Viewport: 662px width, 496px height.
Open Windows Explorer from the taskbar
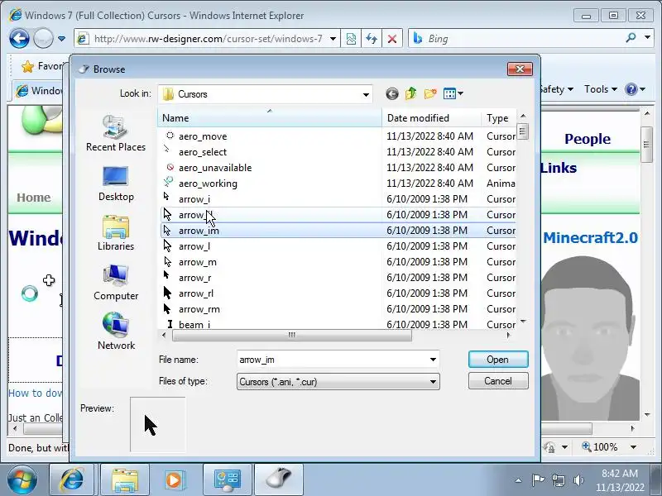125,480
